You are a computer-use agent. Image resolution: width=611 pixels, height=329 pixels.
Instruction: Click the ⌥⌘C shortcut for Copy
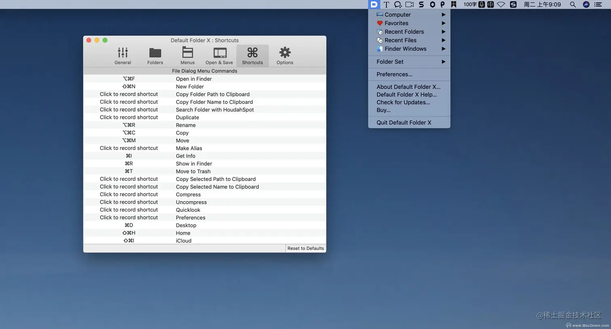[x=129, y=133]
